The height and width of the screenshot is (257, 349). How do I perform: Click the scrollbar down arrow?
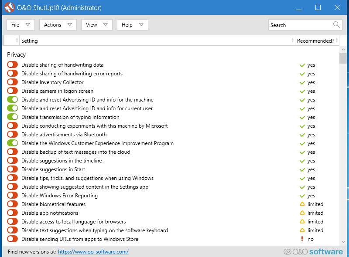343,242
